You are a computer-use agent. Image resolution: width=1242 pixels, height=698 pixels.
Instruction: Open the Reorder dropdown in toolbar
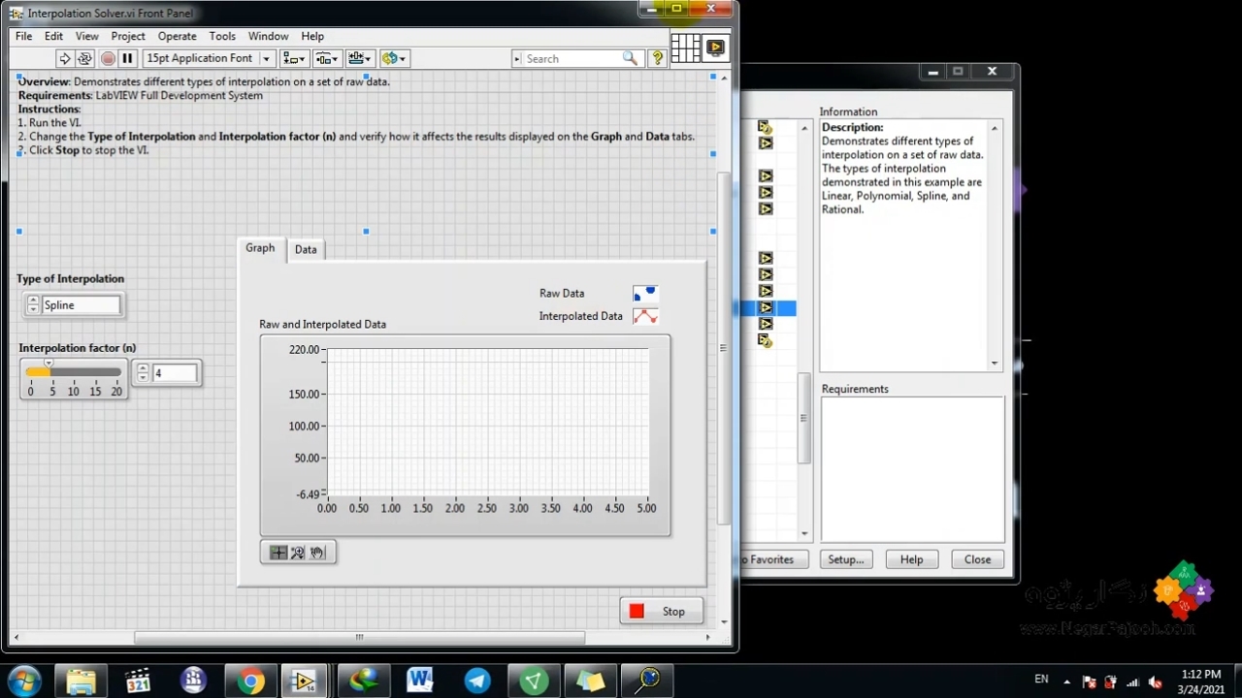click(394, 58)
